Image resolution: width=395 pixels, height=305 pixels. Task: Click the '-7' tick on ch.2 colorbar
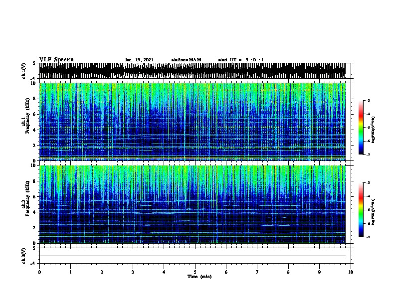[368, 237]
